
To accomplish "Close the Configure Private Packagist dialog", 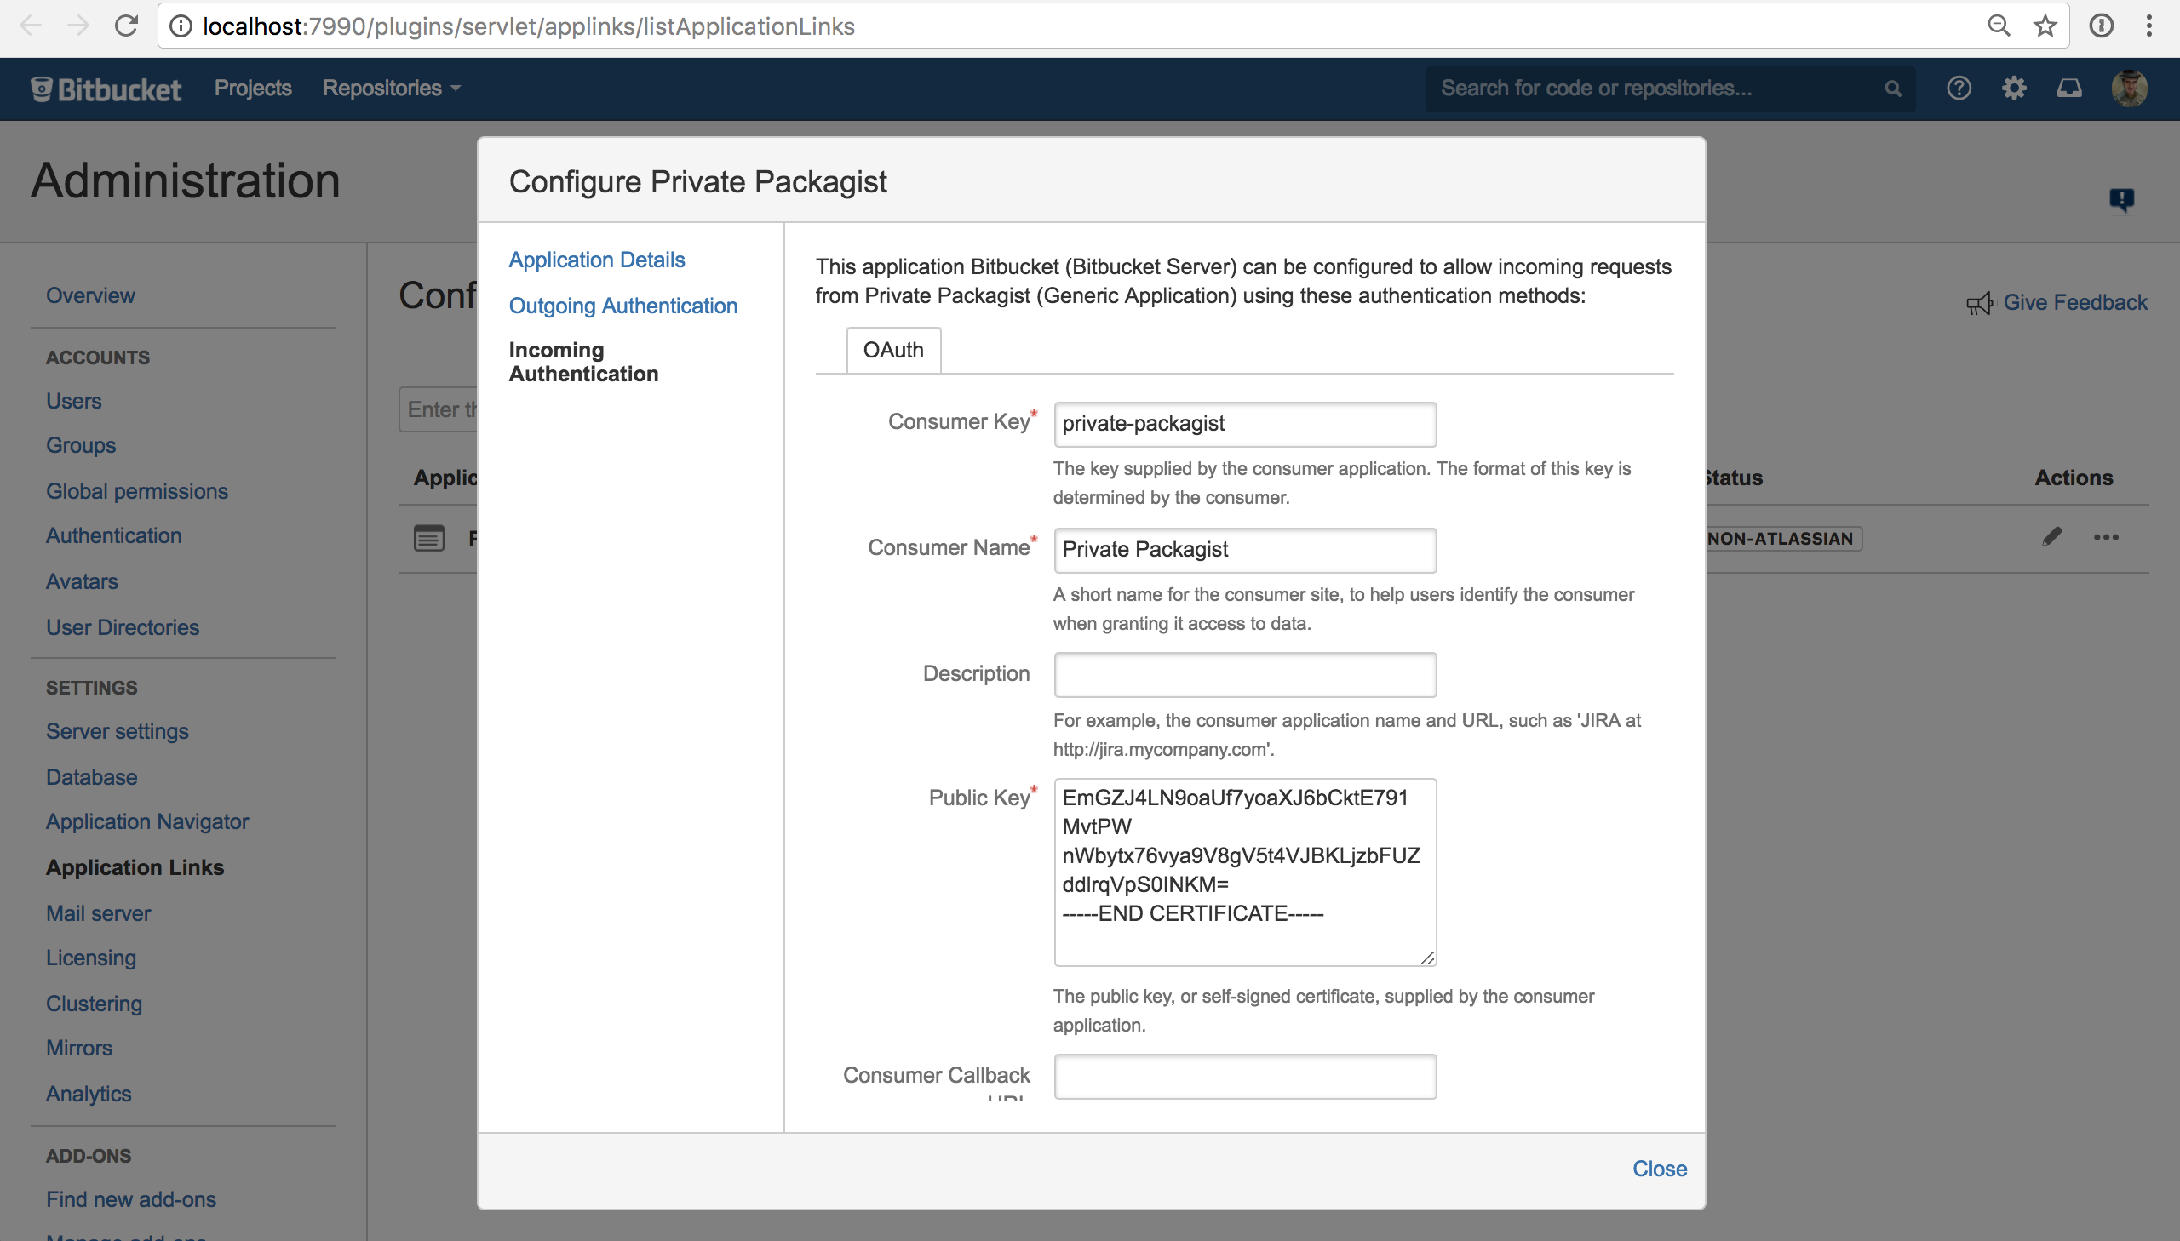I will pyautogui.click(x=1659, y=1169).
